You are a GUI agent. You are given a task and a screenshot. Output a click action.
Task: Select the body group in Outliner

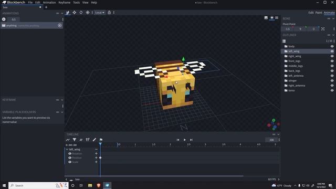(308, 46)
